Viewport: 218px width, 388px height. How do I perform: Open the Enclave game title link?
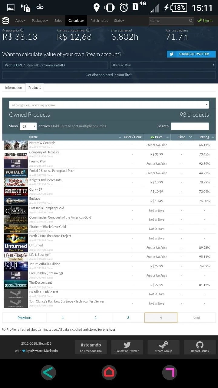point(35,199)
